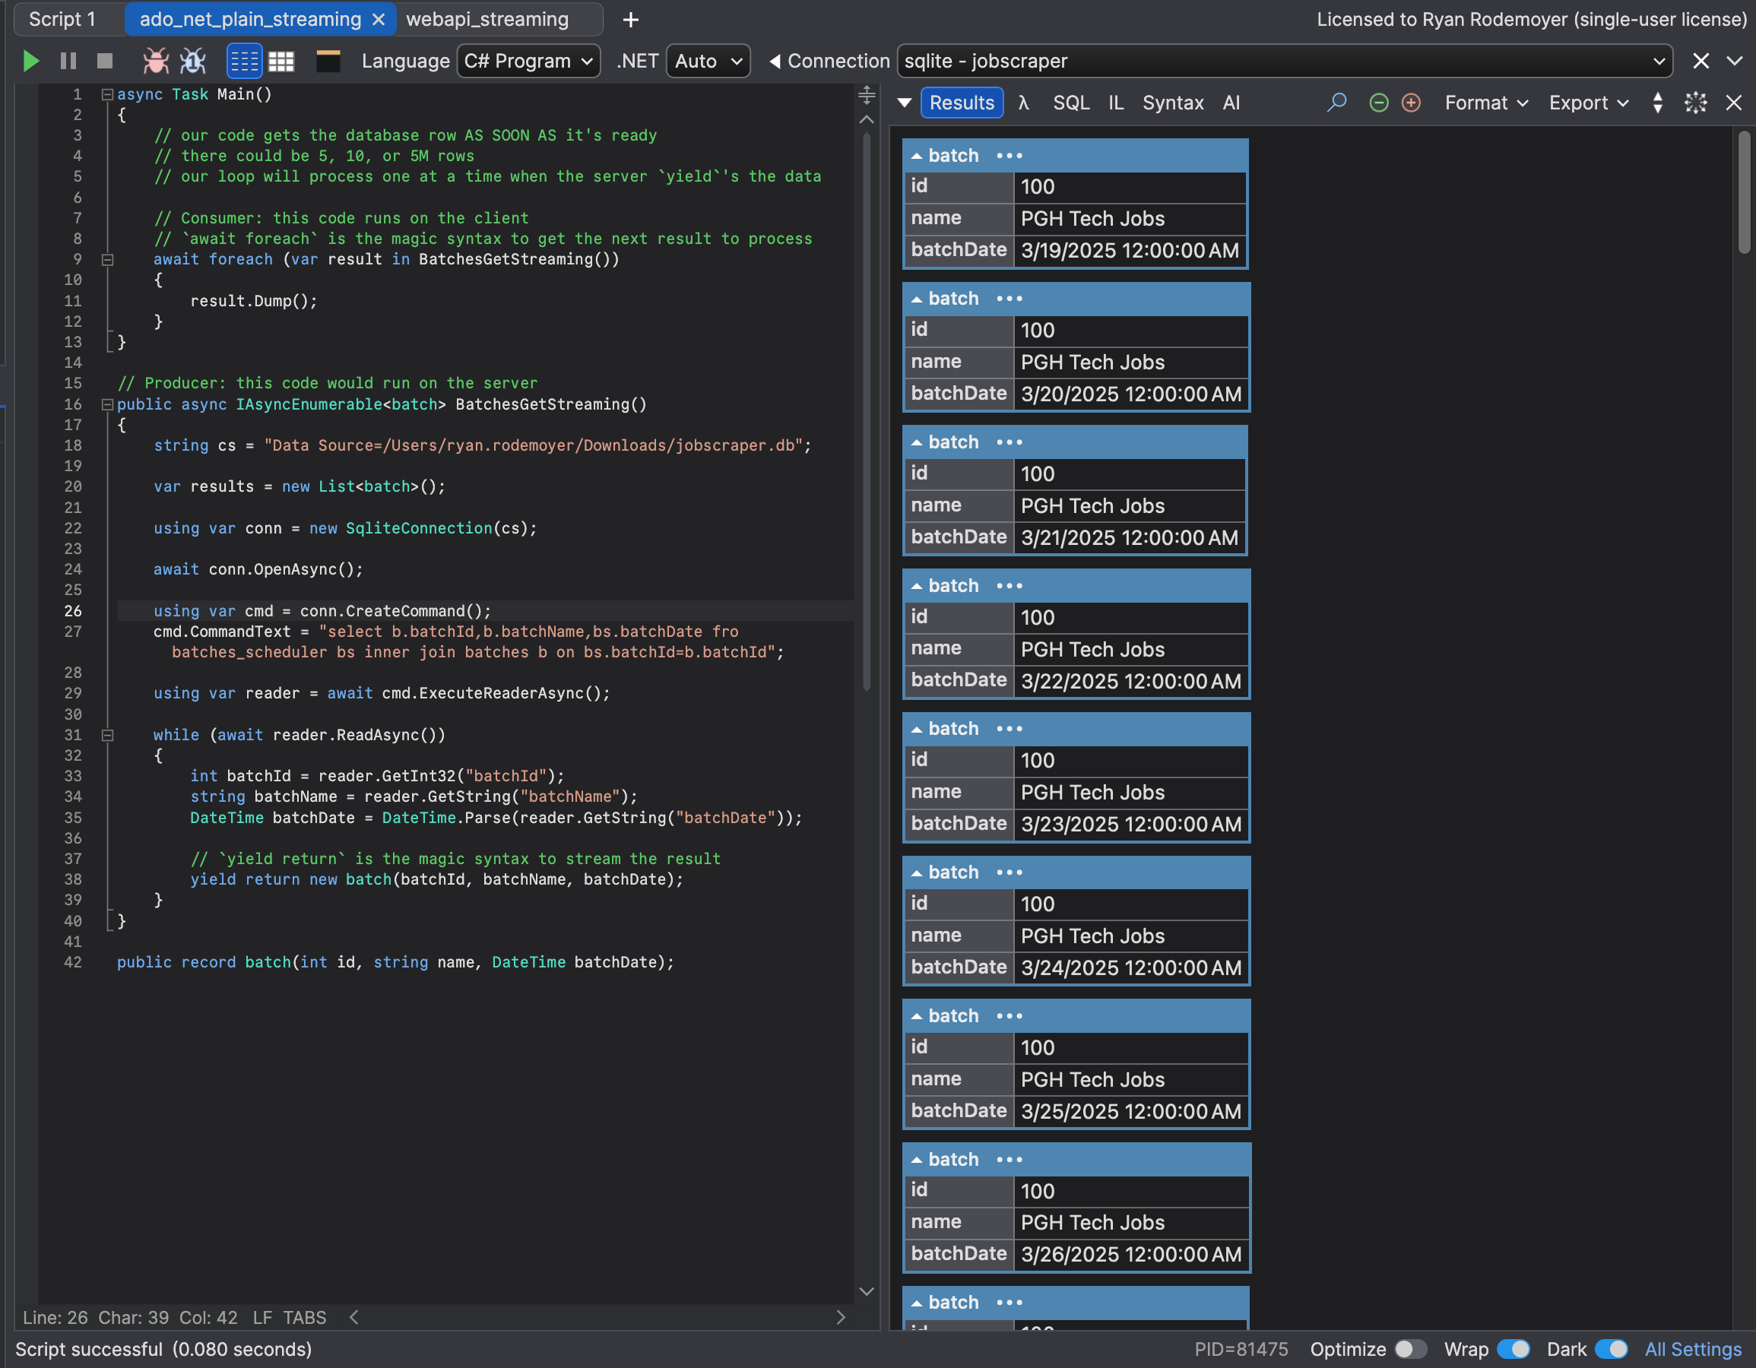Open options menu of batch 3/21/2025

click(1009, 443)
